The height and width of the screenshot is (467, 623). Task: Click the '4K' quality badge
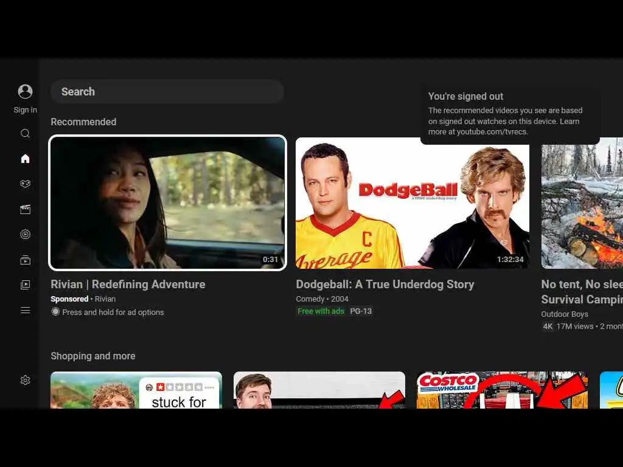tap(548, 327)
